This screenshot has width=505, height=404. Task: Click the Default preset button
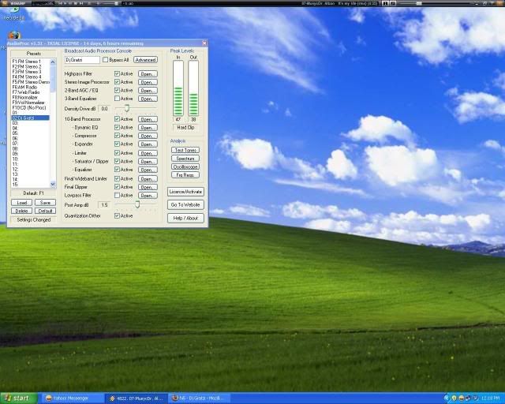pos(45,211)
